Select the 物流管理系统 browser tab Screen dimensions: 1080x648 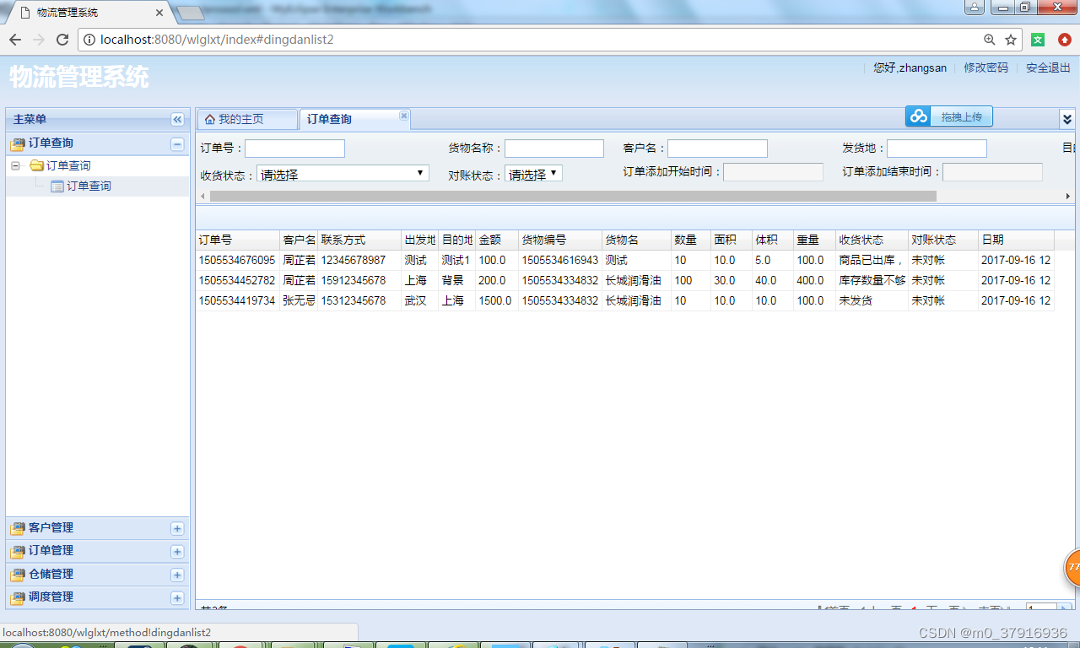point(89,13)
